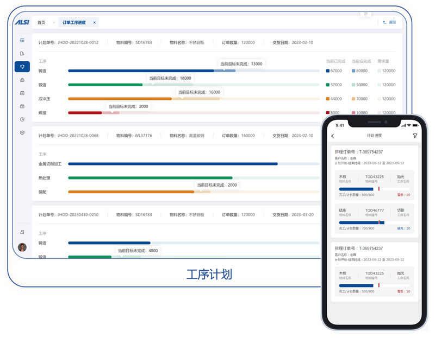Expand the hamburger handle at top edge
This screenshot has height=338, width=435.
[366, 14]
